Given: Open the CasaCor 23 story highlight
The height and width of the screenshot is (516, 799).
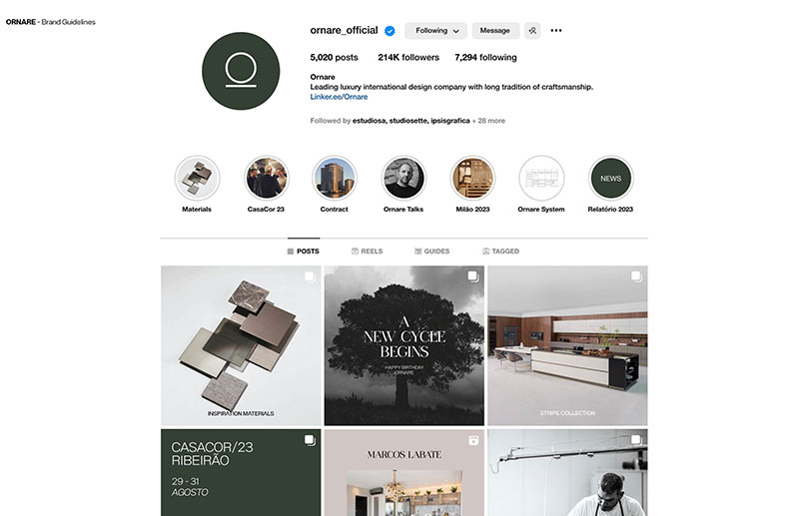Looking at the screenshot, I should point(266,179).
